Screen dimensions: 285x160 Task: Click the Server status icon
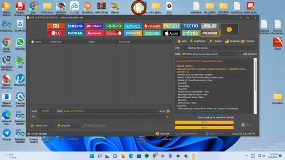pos(168,111)
